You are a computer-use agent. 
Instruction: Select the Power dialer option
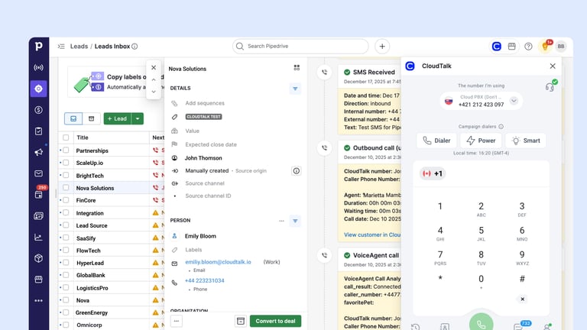pos(481,141)
